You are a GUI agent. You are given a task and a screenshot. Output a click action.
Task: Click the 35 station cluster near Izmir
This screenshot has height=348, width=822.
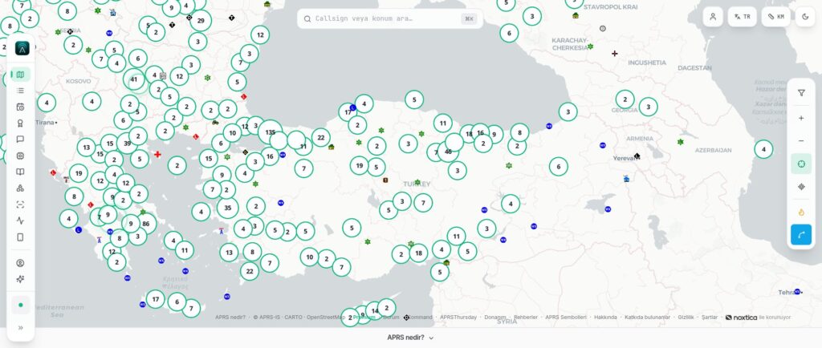click(x=227, y=208)
